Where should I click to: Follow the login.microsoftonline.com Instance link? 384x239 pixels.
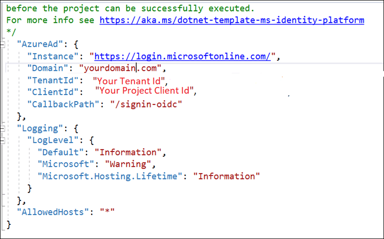(182, 56)
